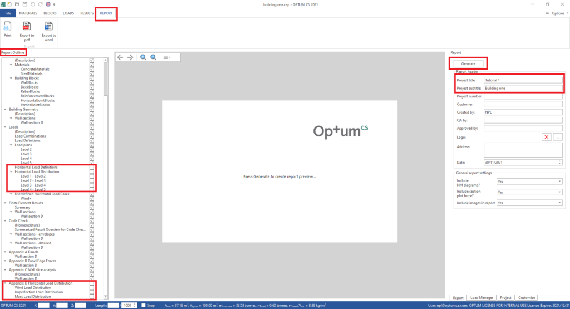Enable the Horizontal Load Definitions checkbox
The image size is (570, 309).
[x=92, y=167]
